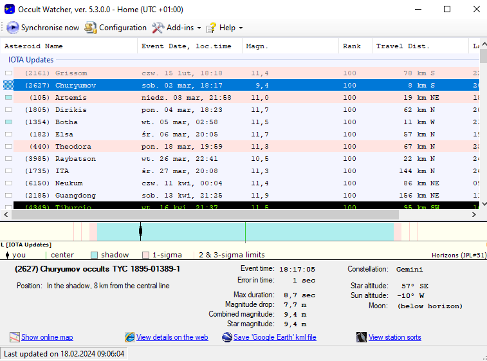This screenshot has width=487, height=361.
Task: Click Synchronise now label
Action: 50,28
